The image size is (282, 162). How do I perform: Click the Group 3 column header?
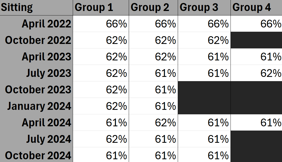click(x=199, y=7)
